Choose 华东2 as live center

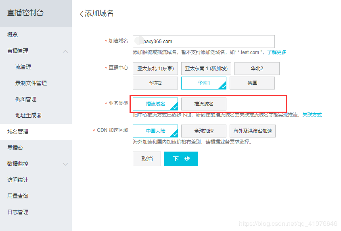pyautogui.click(x=155, y=83)
